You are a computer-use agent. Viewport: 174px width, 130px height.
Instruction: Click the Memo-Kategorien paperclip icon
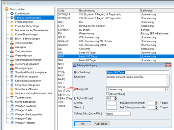12,102
